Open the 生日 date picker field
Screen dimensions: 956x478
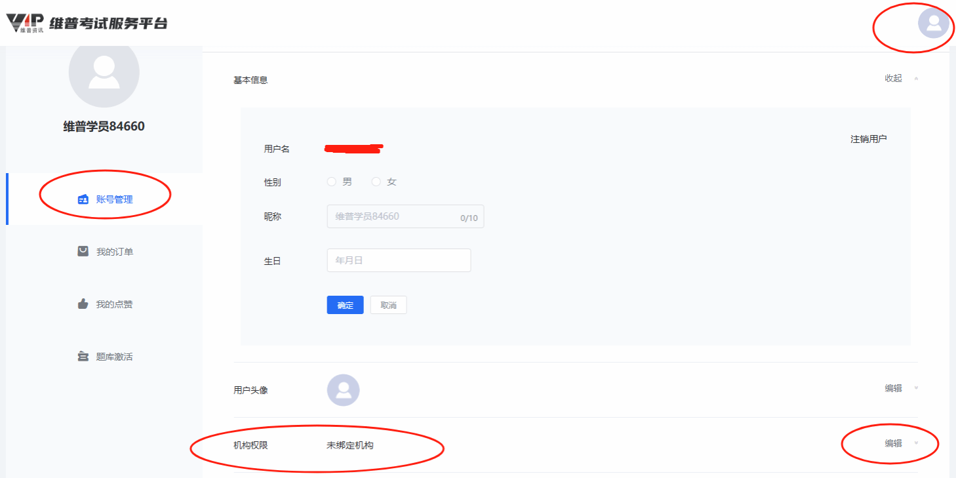[399, 260]
